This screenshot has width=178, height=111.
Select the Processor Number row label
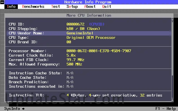coord(28,51)
